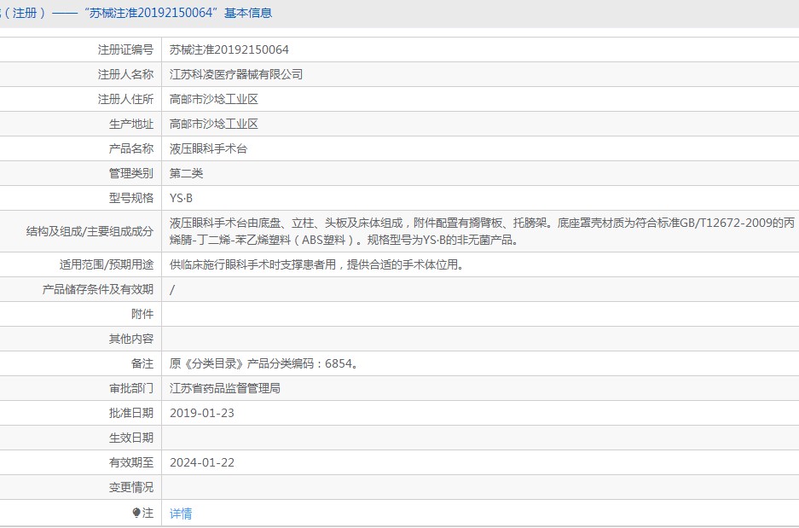The width and height of the screenshot is (799, 528).
Task: Click the 批准日期 label
Action: pos(131,413)
